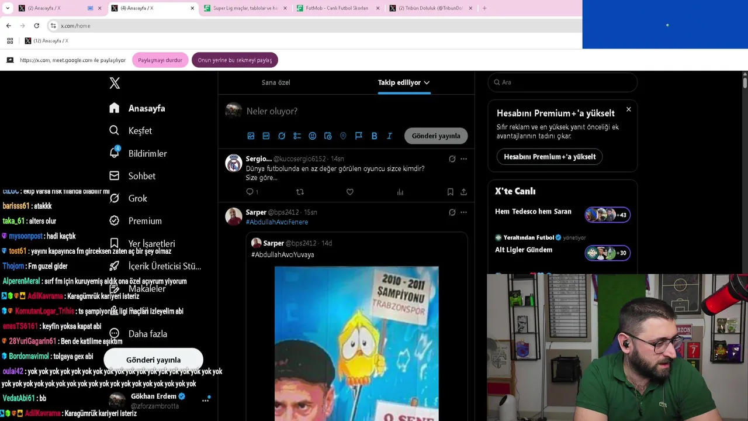748x421 pixels.
Task: Click the Daha fazla menu item
Action: [138, 334]
